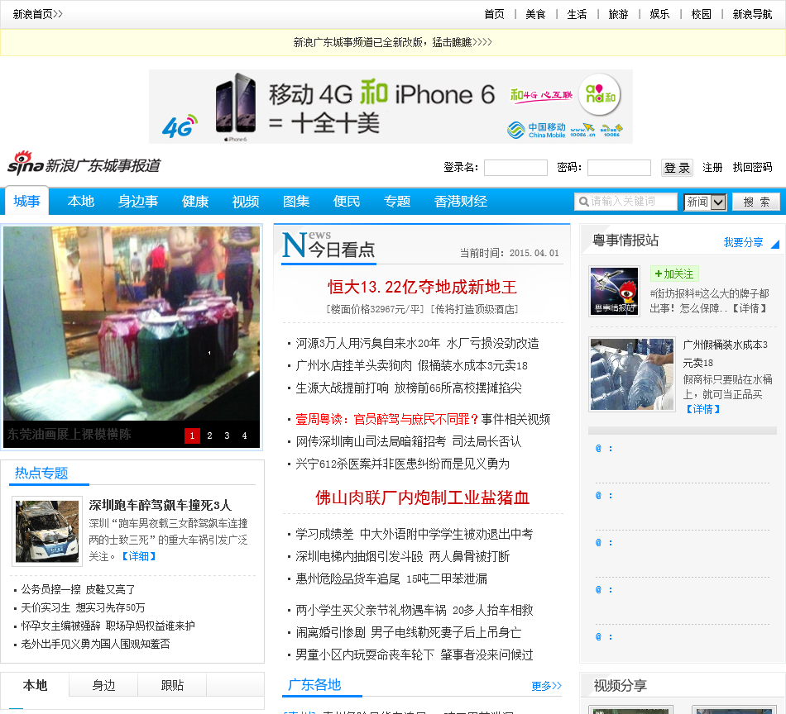
Task: Open the 便民 navigation item
Action: [347, 202]
